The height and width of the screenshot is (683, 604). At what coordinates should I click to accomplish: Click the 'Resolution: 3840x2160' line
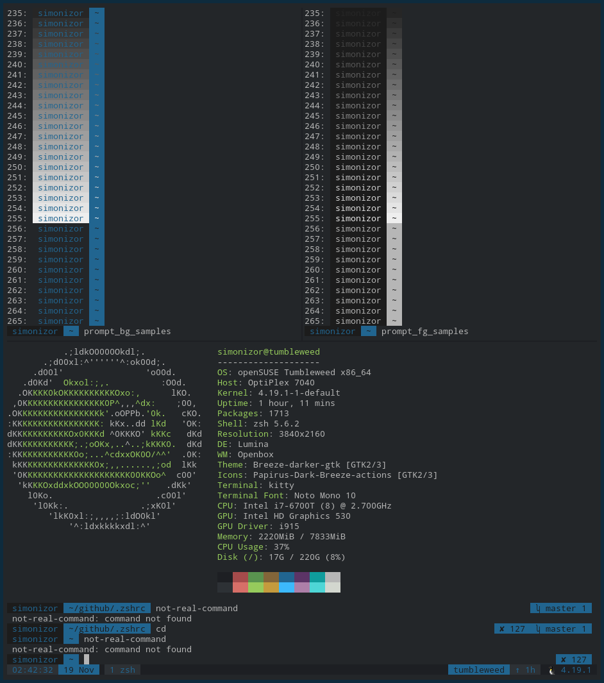(271, 434)
